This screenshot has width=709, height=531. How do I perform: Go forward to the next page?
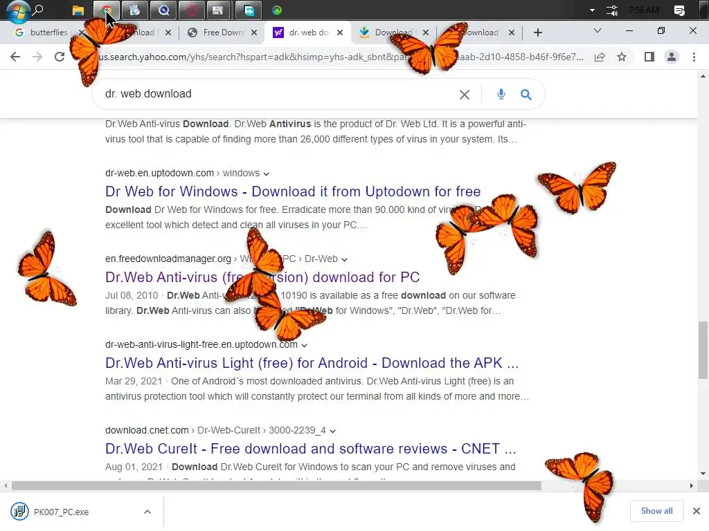pos(37,57)
